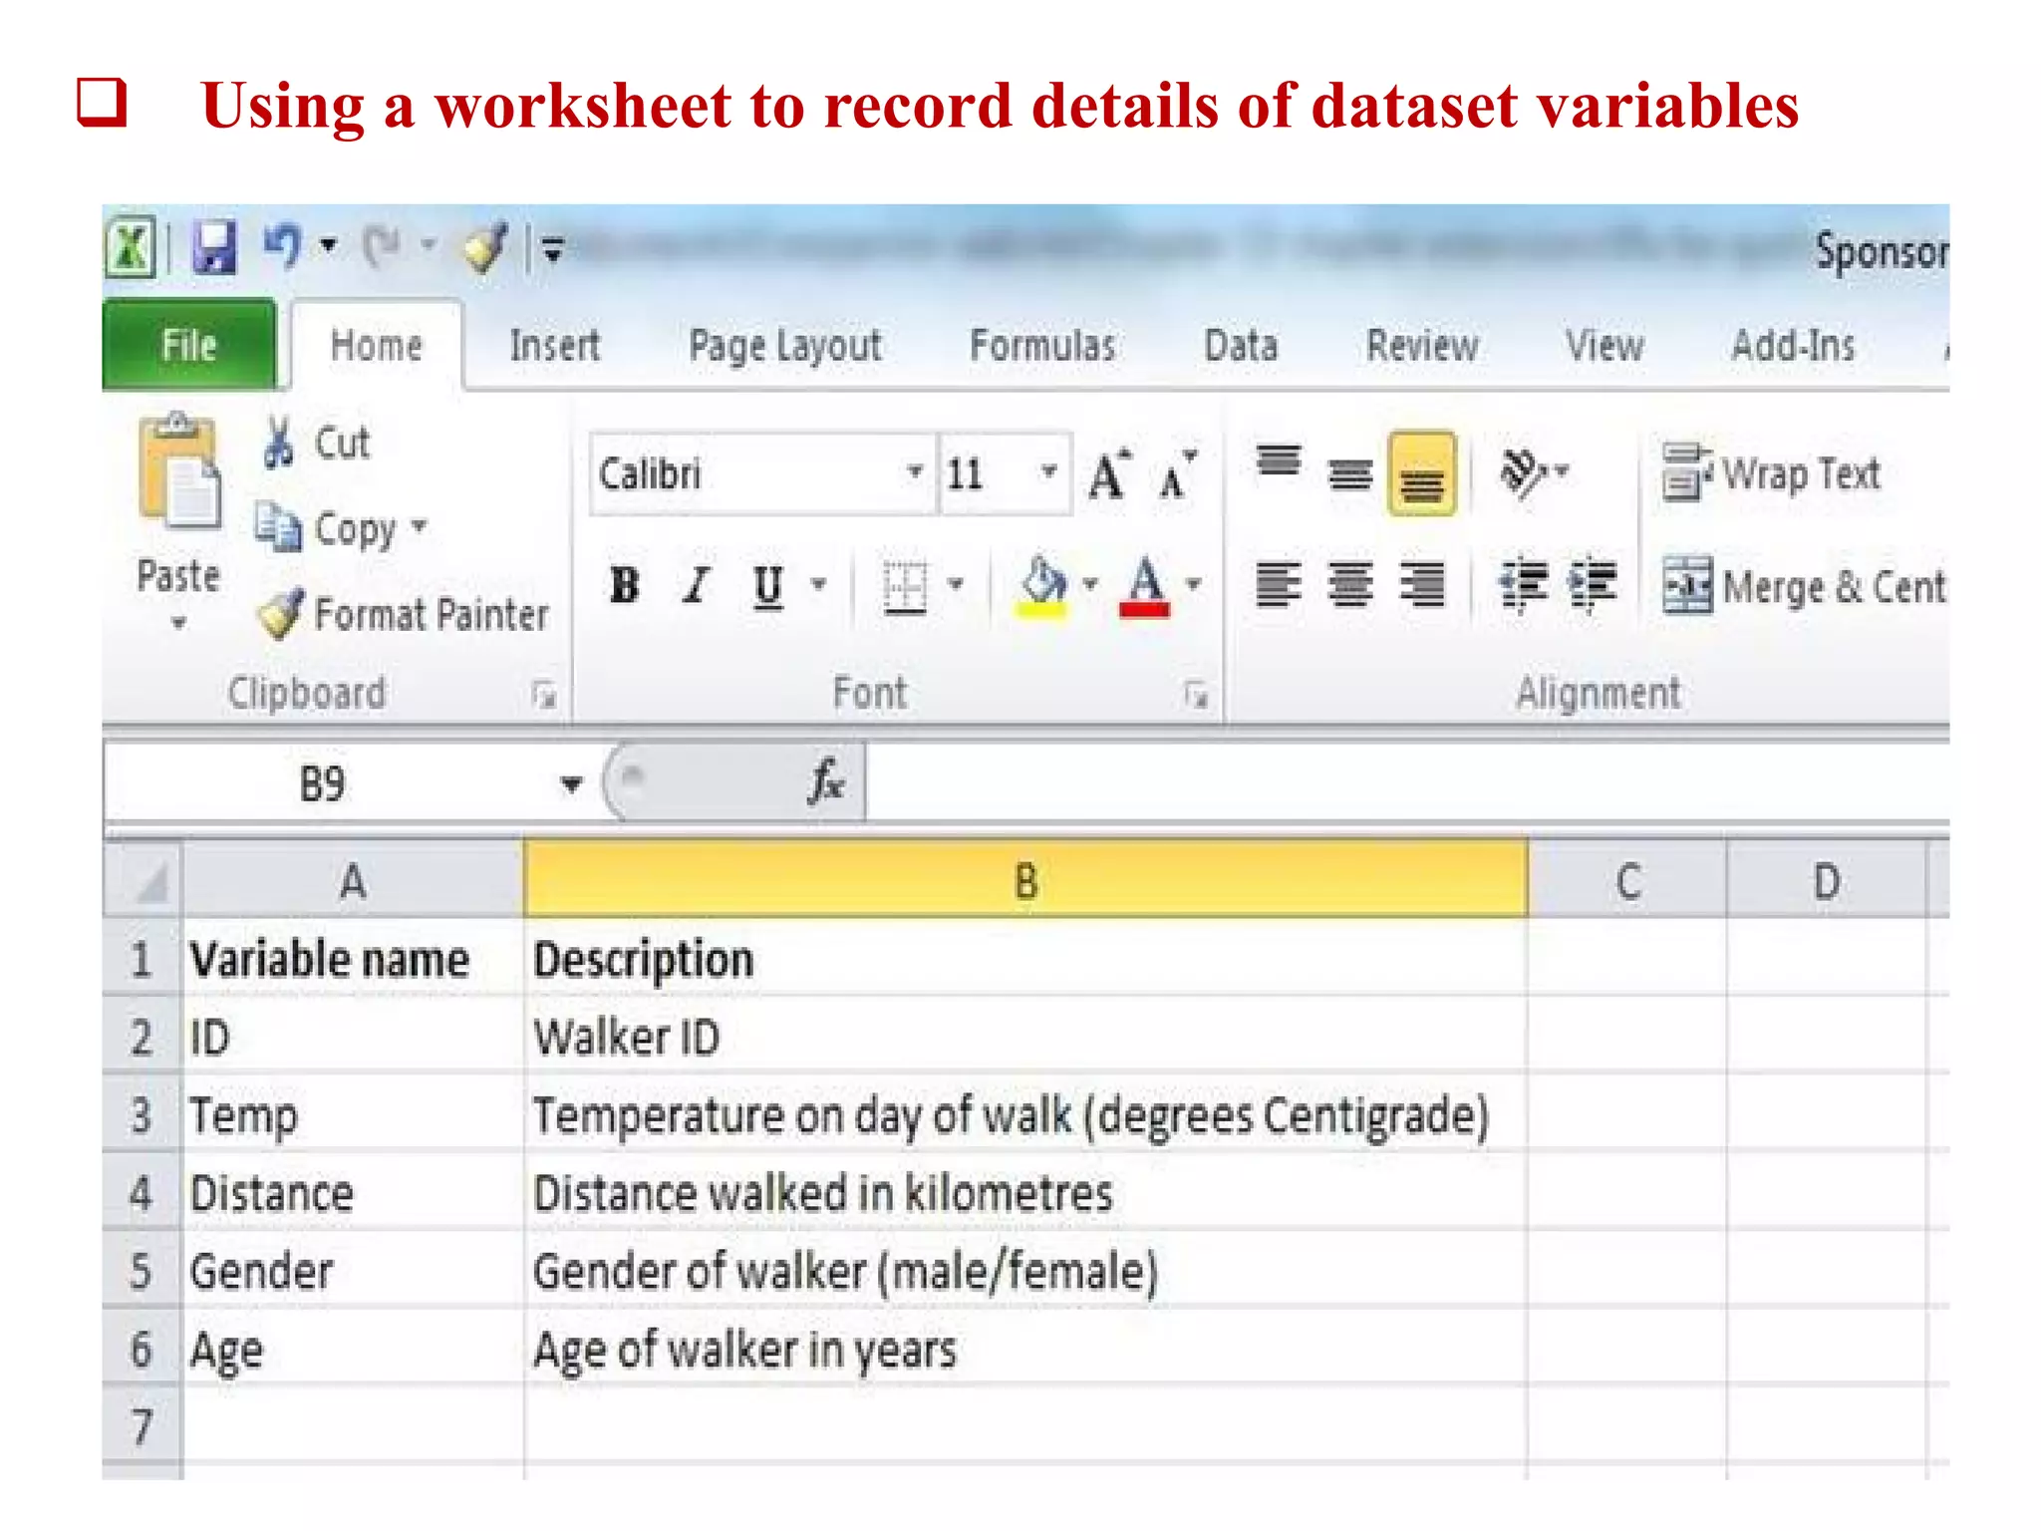Click the paintbrush icon in Quick Access Toolbar
The width and height of the screenshot is (2041, 1531).
pos(485,246)
